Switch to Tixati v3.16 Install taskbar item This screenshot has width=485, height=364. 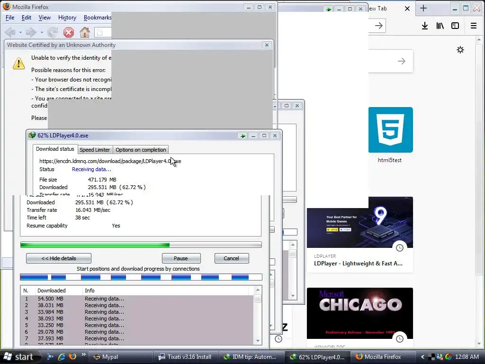[x=186, y=357]
